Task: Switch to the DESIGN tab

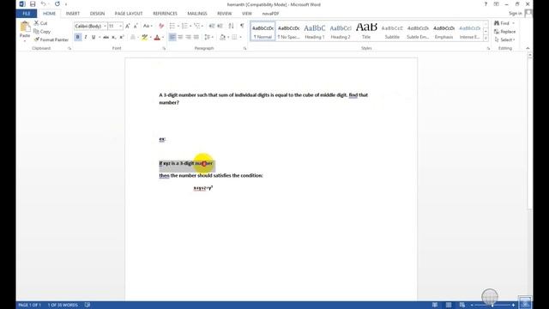Action: click(x=97, y=14)
